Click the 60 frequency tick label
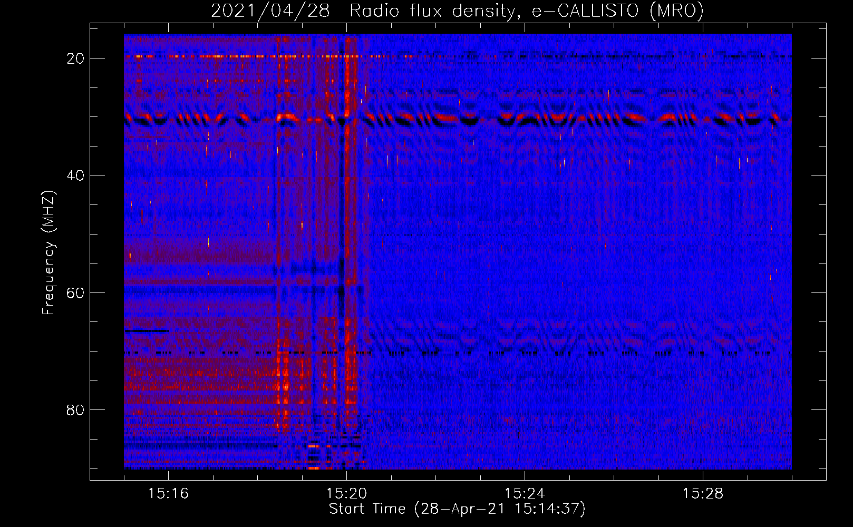Viewport: 853px width, 527px height. click(x=76, y=292)
